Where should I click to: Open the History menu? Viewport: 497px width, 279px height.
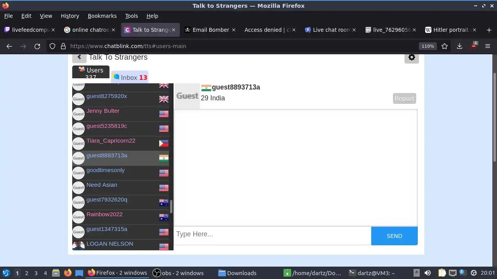pyautogui.click(x=70, y=16)
